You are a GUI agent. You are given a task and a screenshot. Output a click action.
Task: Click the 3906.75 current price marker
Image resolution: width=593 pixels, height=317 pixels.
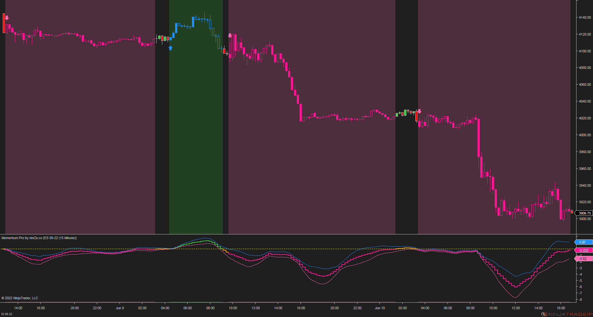(583, 213)
